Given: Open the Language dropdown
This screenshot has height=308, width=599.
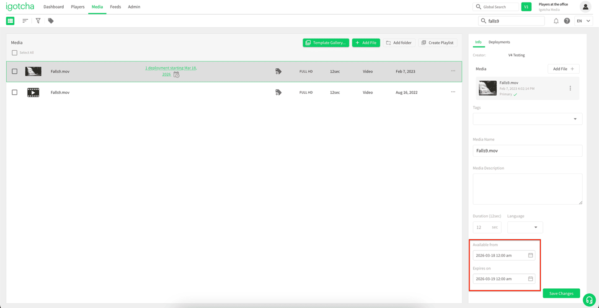Looking at the screenshot, I should (x=525, y=227).
